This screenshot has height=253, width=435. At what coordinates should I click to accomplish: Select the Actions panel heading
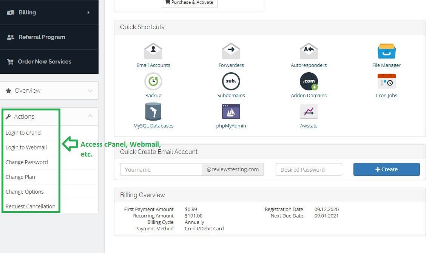(x=49, y=116)
